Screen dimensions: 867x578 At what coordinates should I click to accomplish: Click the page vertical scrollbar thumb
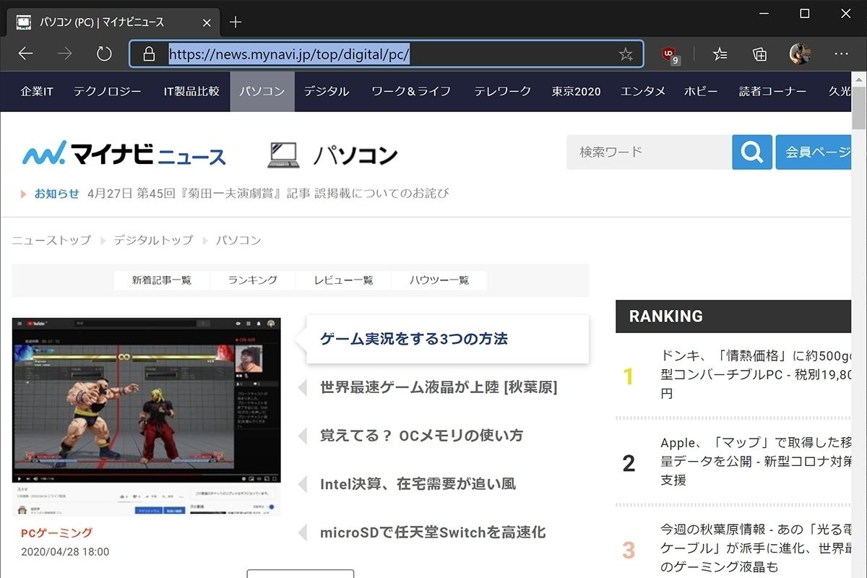tap(859, 108)
